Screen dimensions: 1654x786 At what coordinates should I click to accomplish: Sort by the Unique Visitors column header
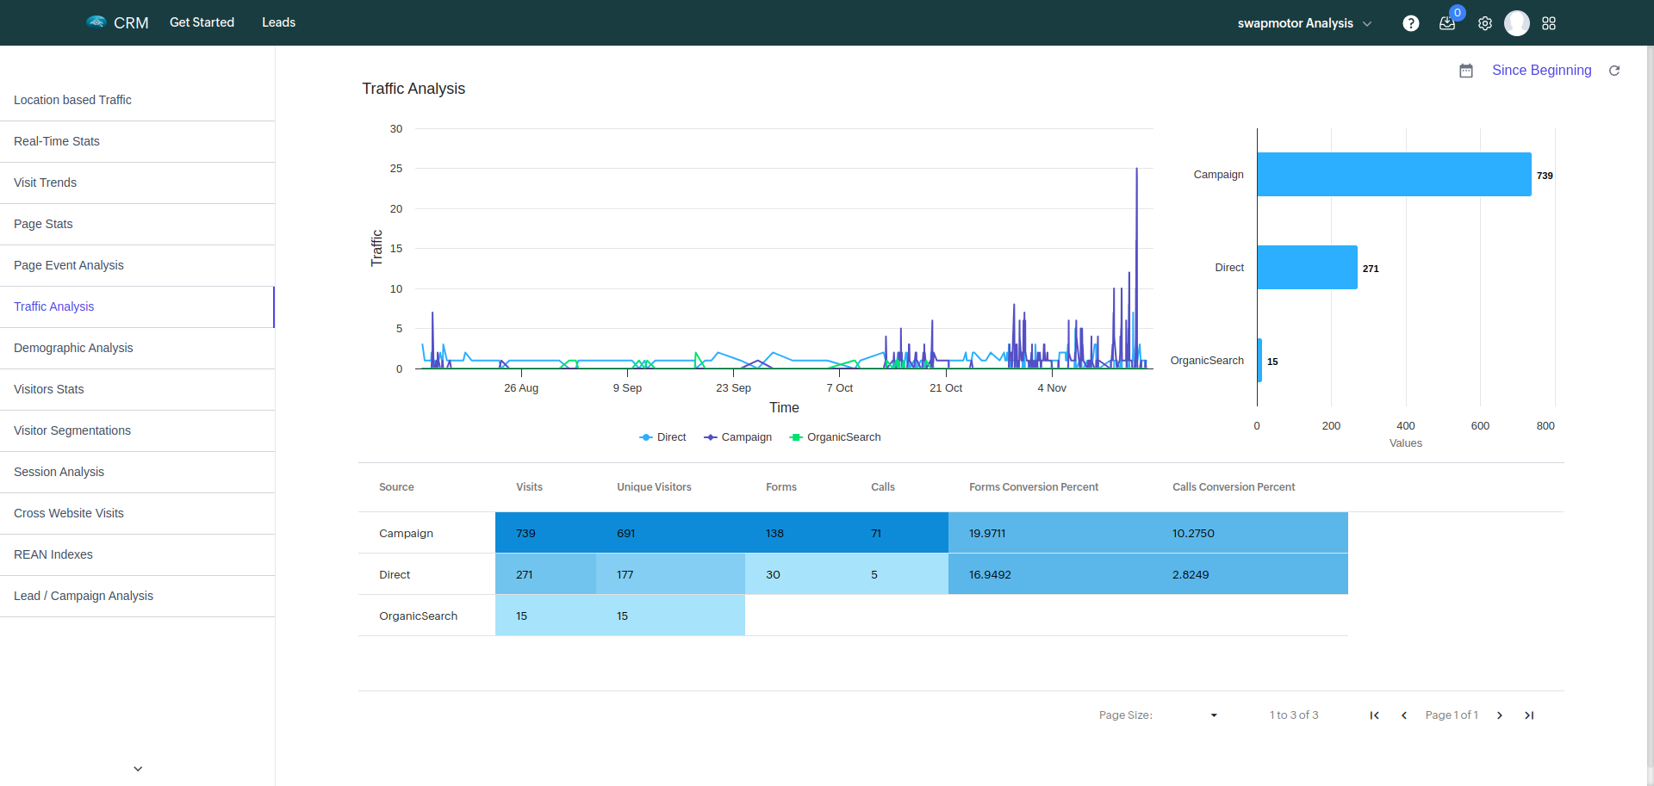tap(654, 487)
